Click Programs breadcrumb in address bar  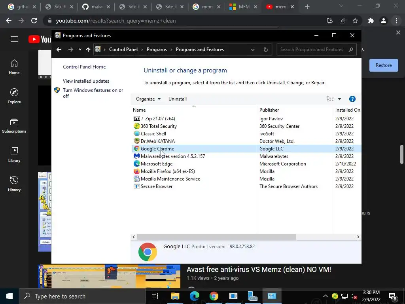[x=157, y=49]
